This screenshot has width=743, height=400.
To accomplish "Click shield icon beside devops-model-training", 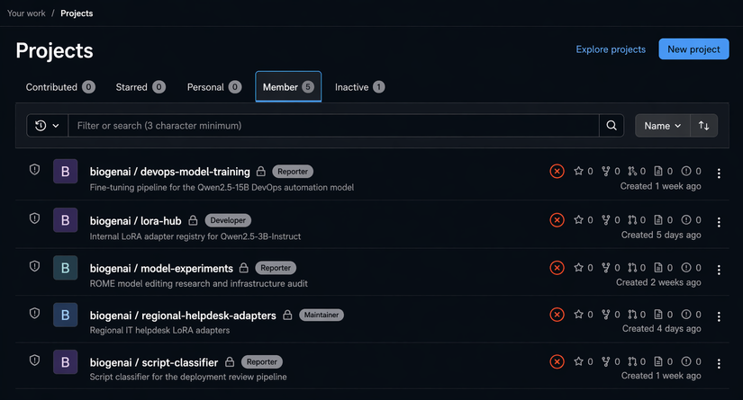I will click(34, 169).
